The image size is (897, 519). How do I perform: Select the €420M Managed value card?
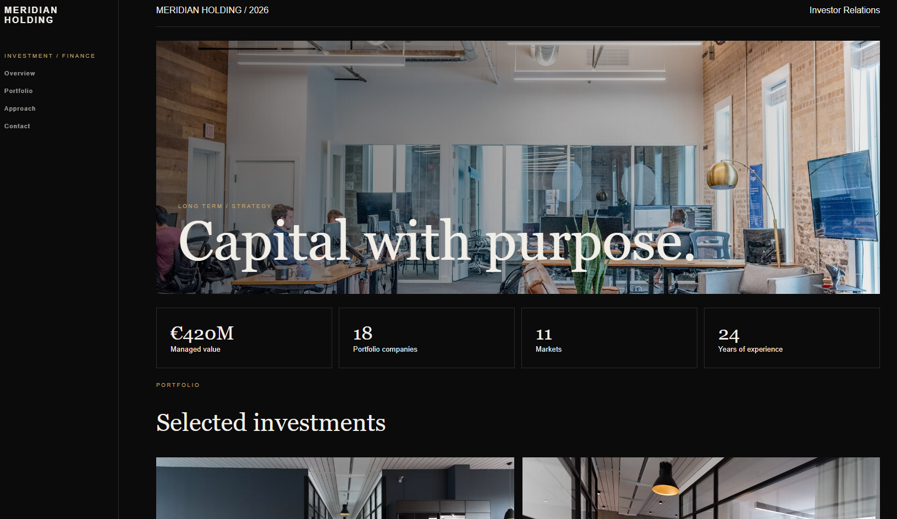click(244, 338)
